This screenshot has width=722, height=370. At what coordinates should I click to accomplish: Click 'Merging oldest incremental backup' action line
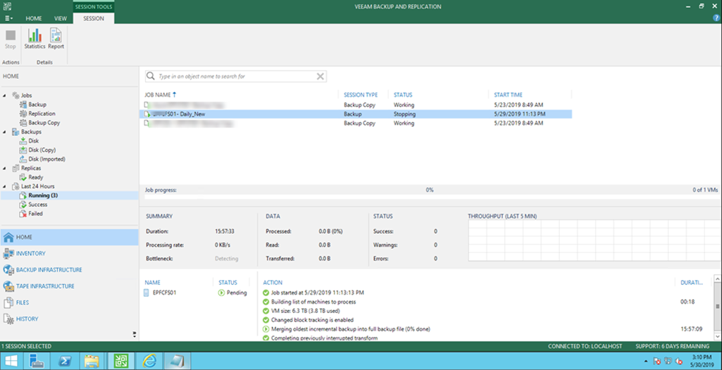[x=351, y=329]
